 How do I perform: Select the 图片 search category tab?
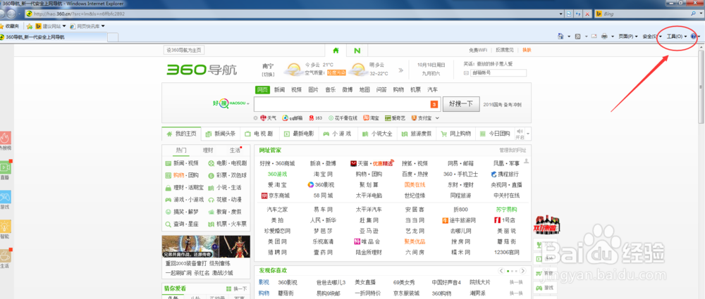pos(314,90)
